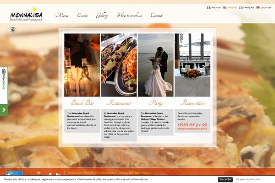Toggle the eye icon to view background
The image size is (275, 183).
point(13,30)
